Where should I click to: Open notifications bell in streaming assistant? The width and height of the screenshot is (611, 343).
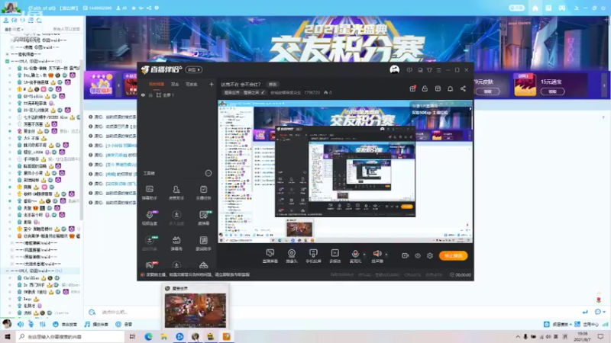450,88
